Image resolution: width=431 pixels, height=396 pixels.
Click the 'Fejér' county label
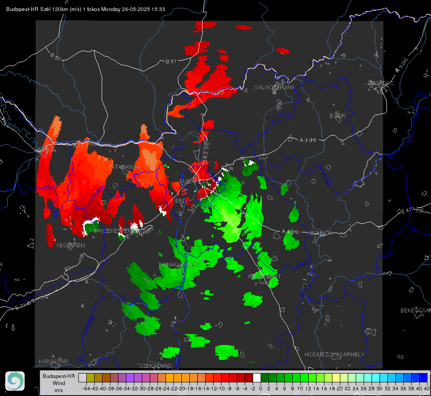pyautogui.click(x=99, y=192)
